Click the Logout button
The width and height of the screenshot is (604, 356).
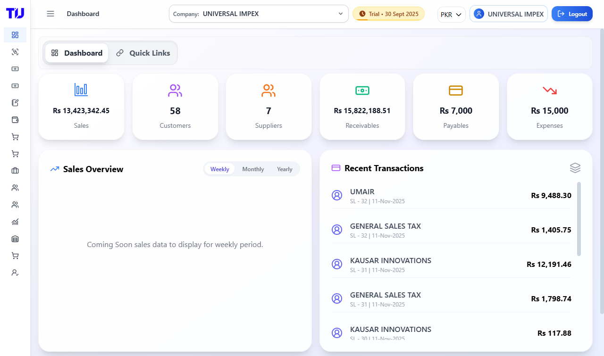tap(572, 14)
